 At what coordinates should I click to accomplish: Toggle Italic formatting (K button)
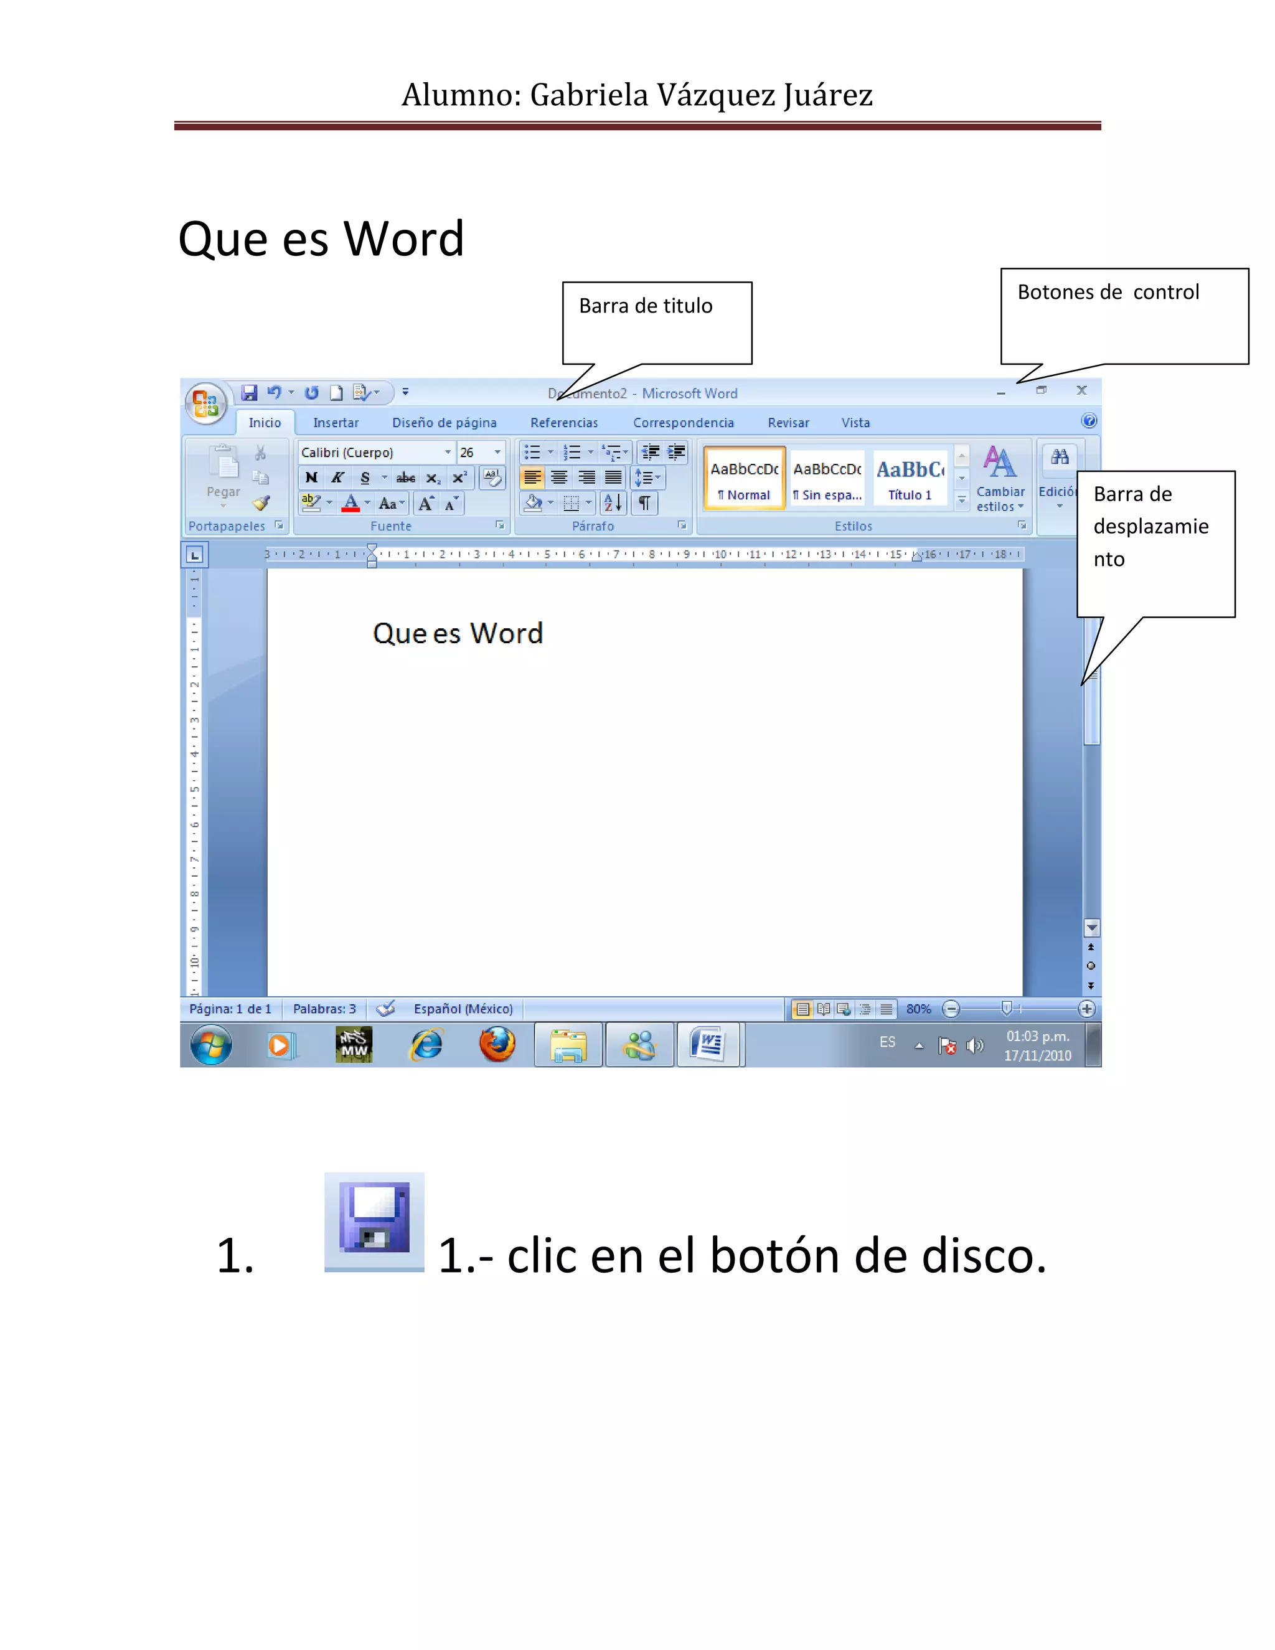pos(337,478)
